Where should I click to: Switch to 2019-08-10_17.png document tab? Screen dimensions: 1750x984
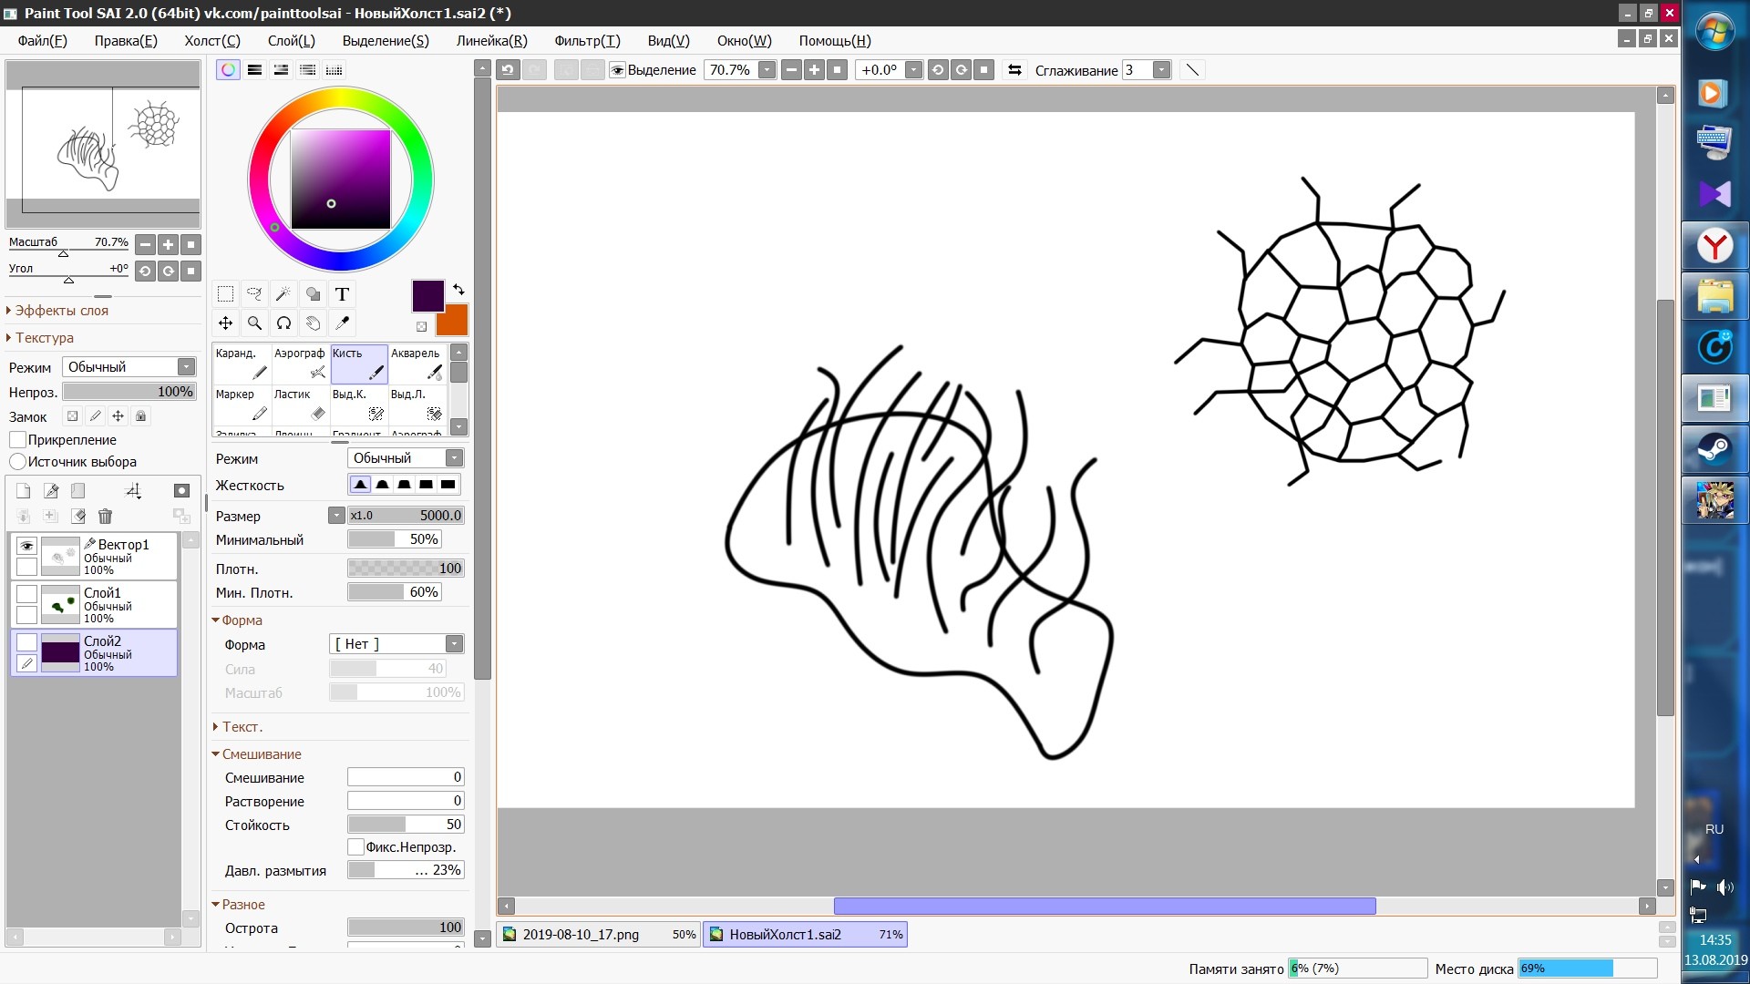click(x=599, y=935)
